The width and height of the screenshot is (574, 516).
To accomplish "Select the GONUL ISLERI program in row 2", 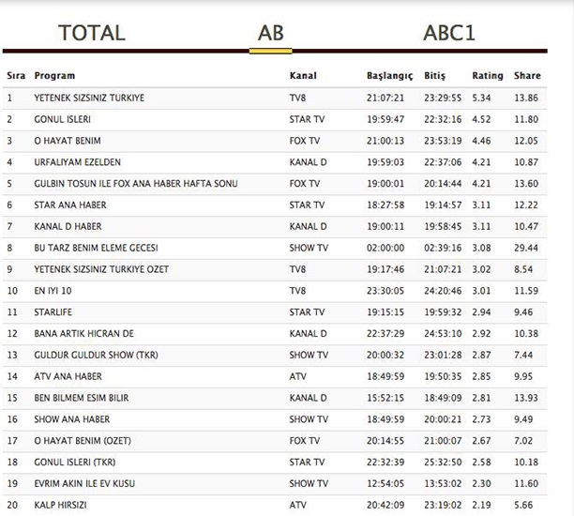I will 62,119.
